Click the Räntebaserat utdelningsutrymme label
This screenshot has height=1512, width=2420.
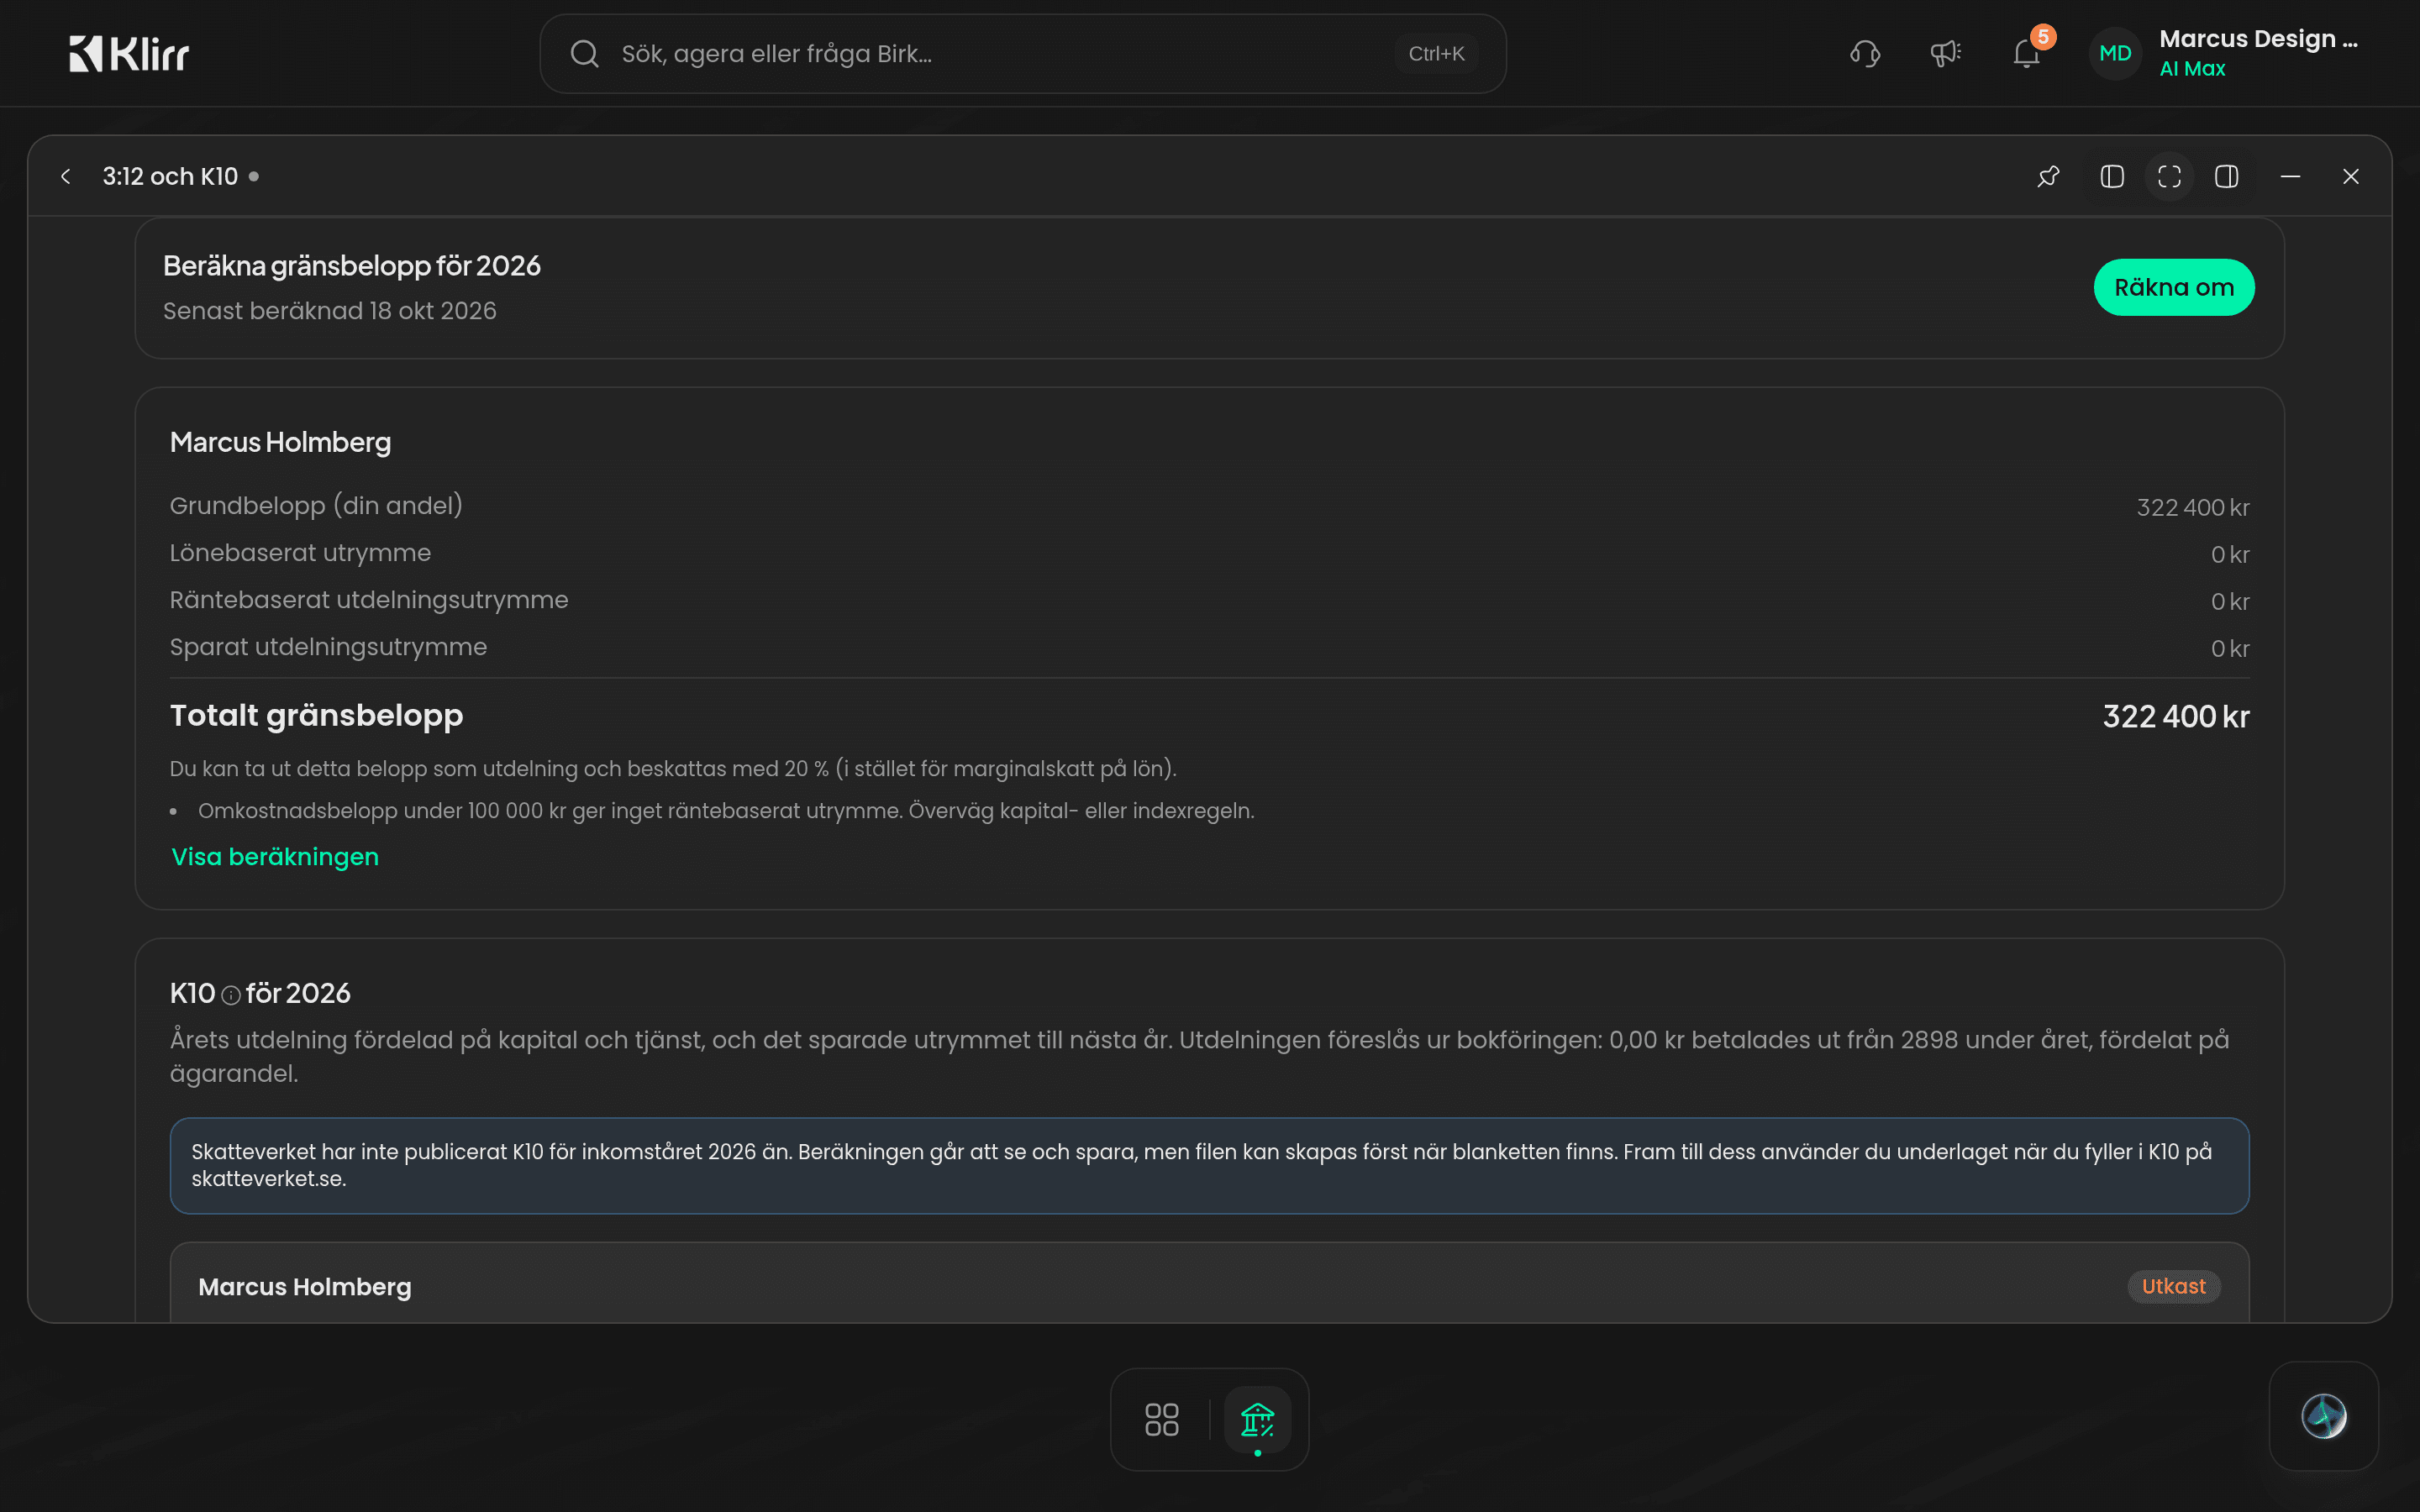(369, 600)
